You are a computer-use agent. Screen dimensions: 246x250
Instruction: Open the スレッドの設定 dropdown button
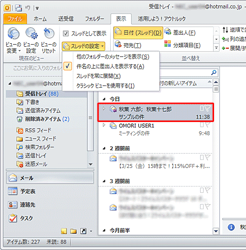coord(84,46)
